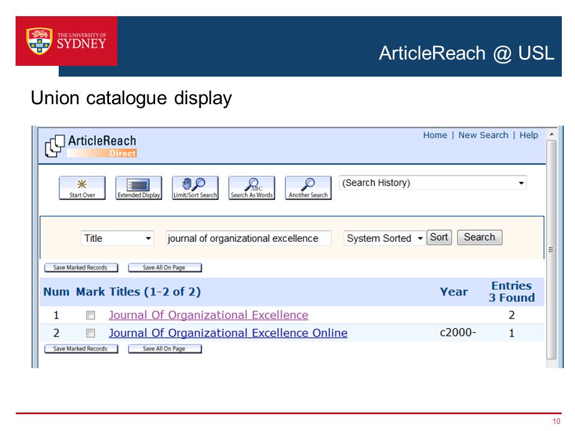This screenshot has height=431, width=575.
Task: Choose Search As Words button
Action: pos(252,187)
